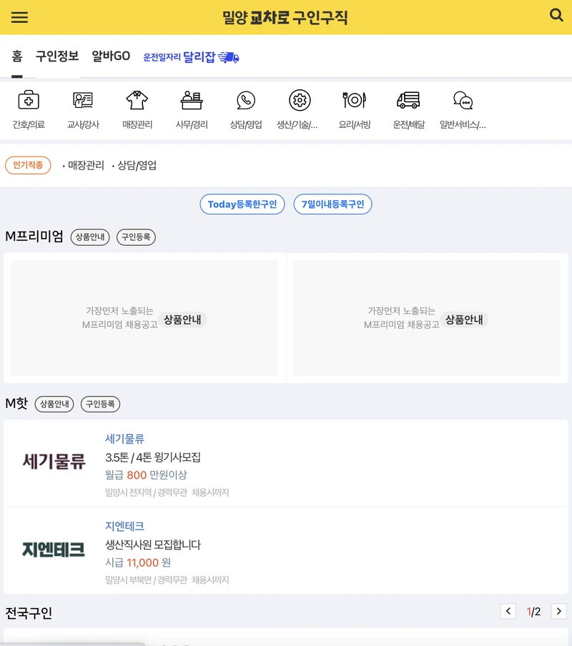Select the 일반서비스 chat icon
This screenshot has height=646, width=572.
(x=462, y=101)
